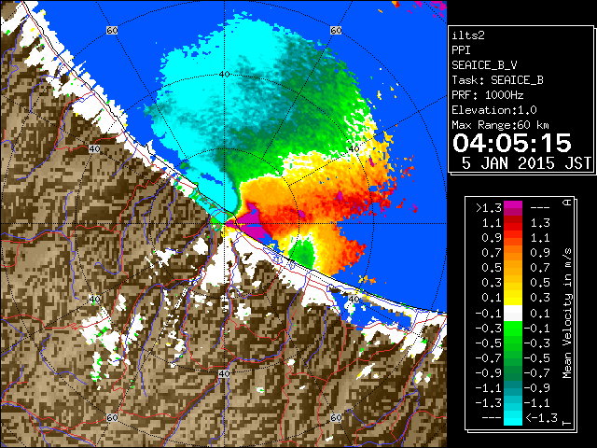Click the 'SEAICE_B_V' product name
The width and height of the screenshot is (597, 448).
pos(484,65)
